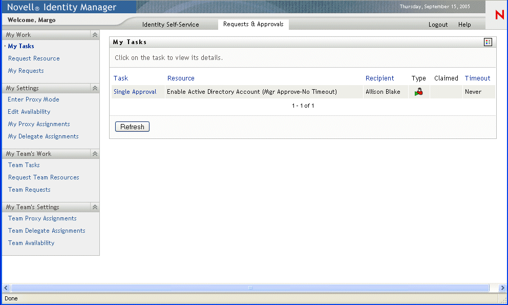Viewport: 508px width, 305px height.
Task: Open Edit Availability
Action: point(29,112)
